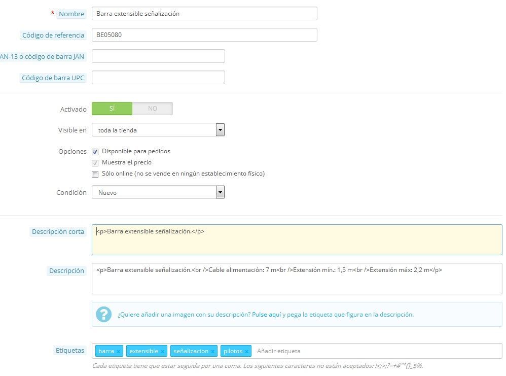
Task: Remove the 'pilotos' tag with its x
Action: (246, 352)
